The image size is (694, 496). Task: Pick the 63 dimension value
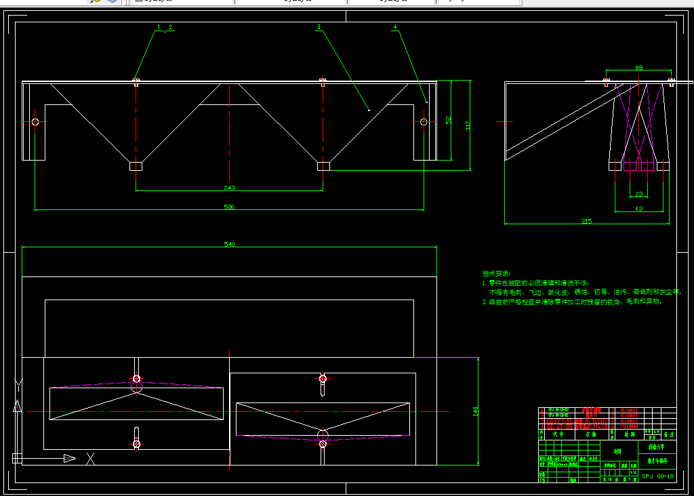(x=638, y=209)
